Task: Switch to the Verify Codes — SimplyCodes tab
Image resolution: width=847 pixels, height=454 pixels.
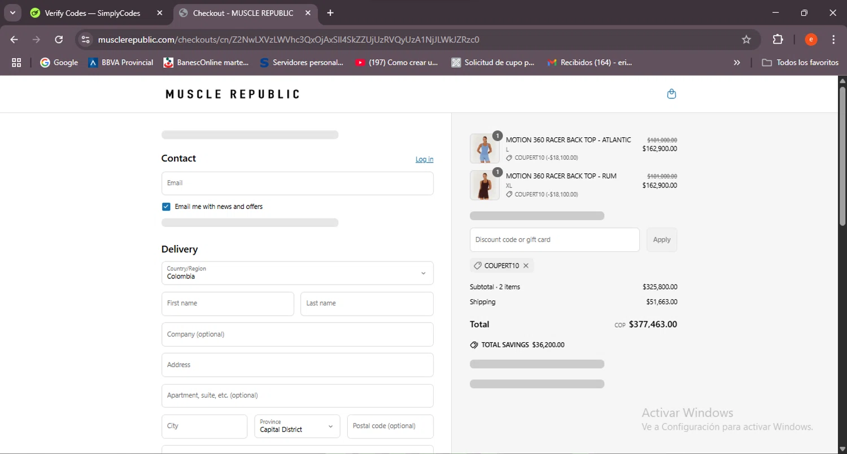Action: coord(93,13)
